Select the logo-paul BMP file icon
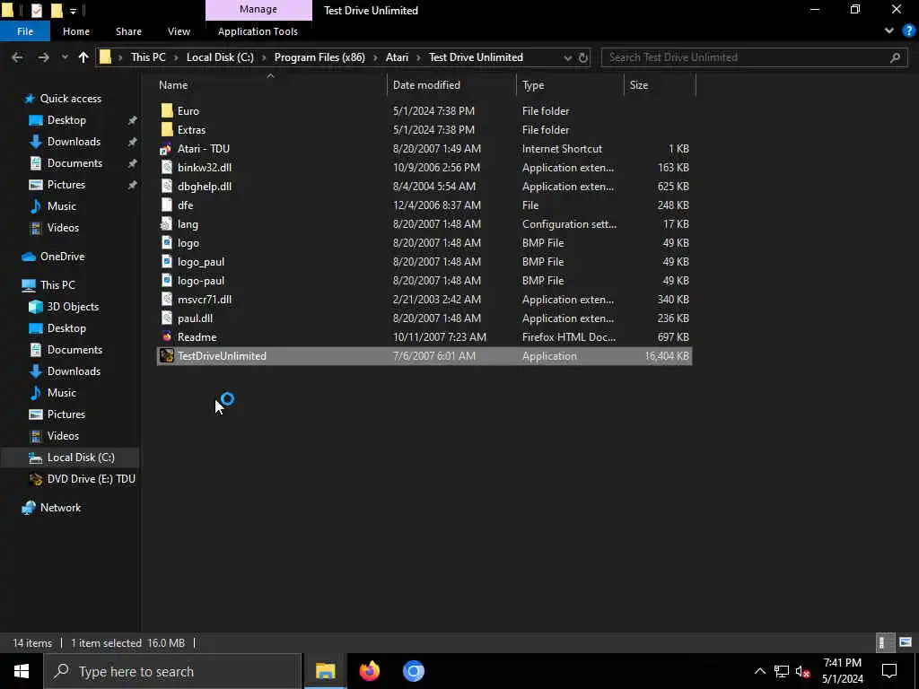Screen dimensions: 919x689 167,281
